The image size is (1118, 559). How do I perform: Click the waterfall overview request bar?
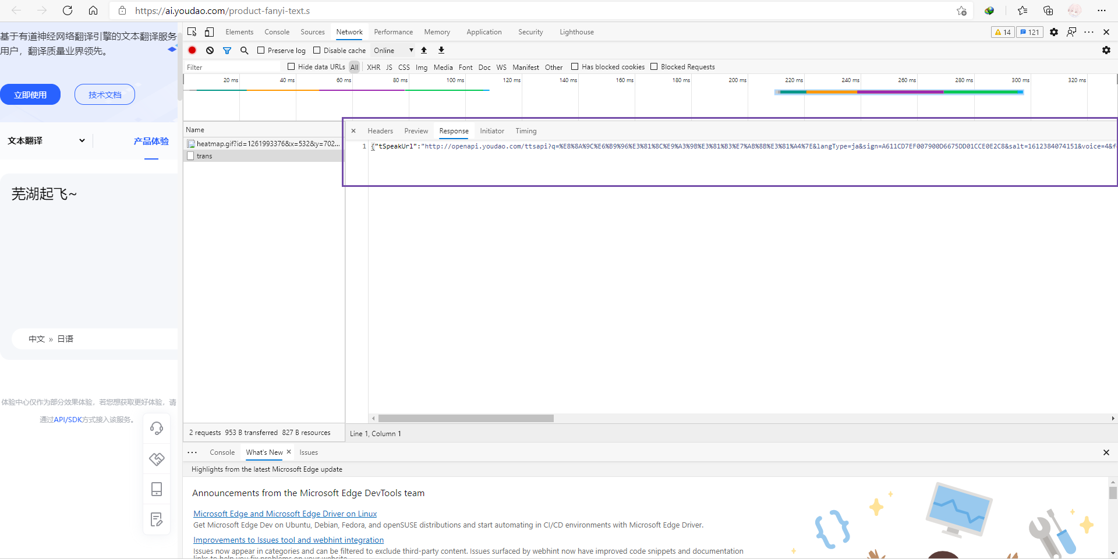[x=899, y=92]
